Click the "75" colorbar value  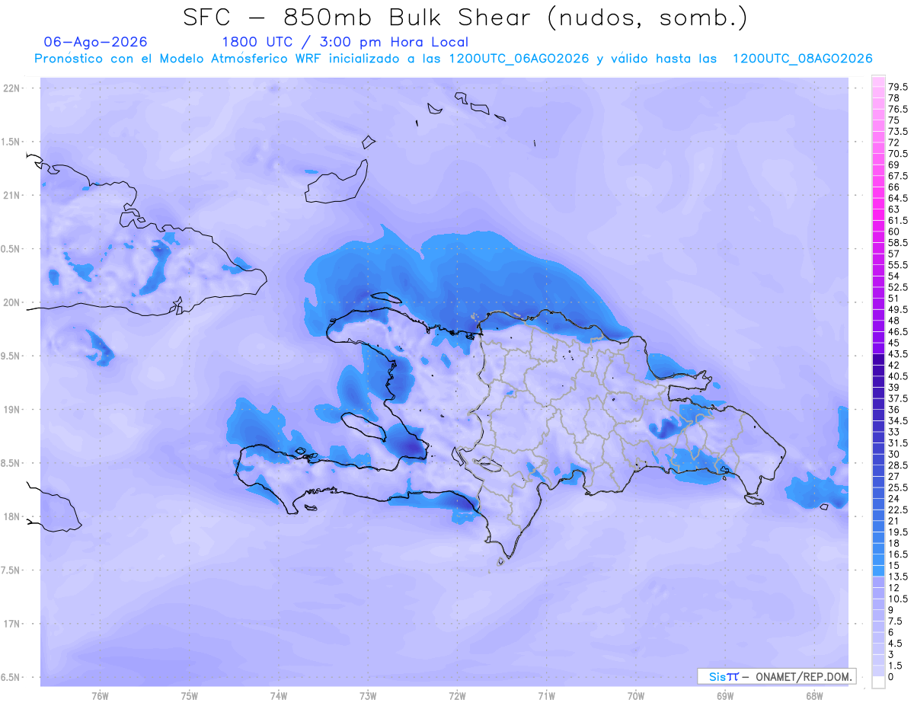tap(893, 120)
